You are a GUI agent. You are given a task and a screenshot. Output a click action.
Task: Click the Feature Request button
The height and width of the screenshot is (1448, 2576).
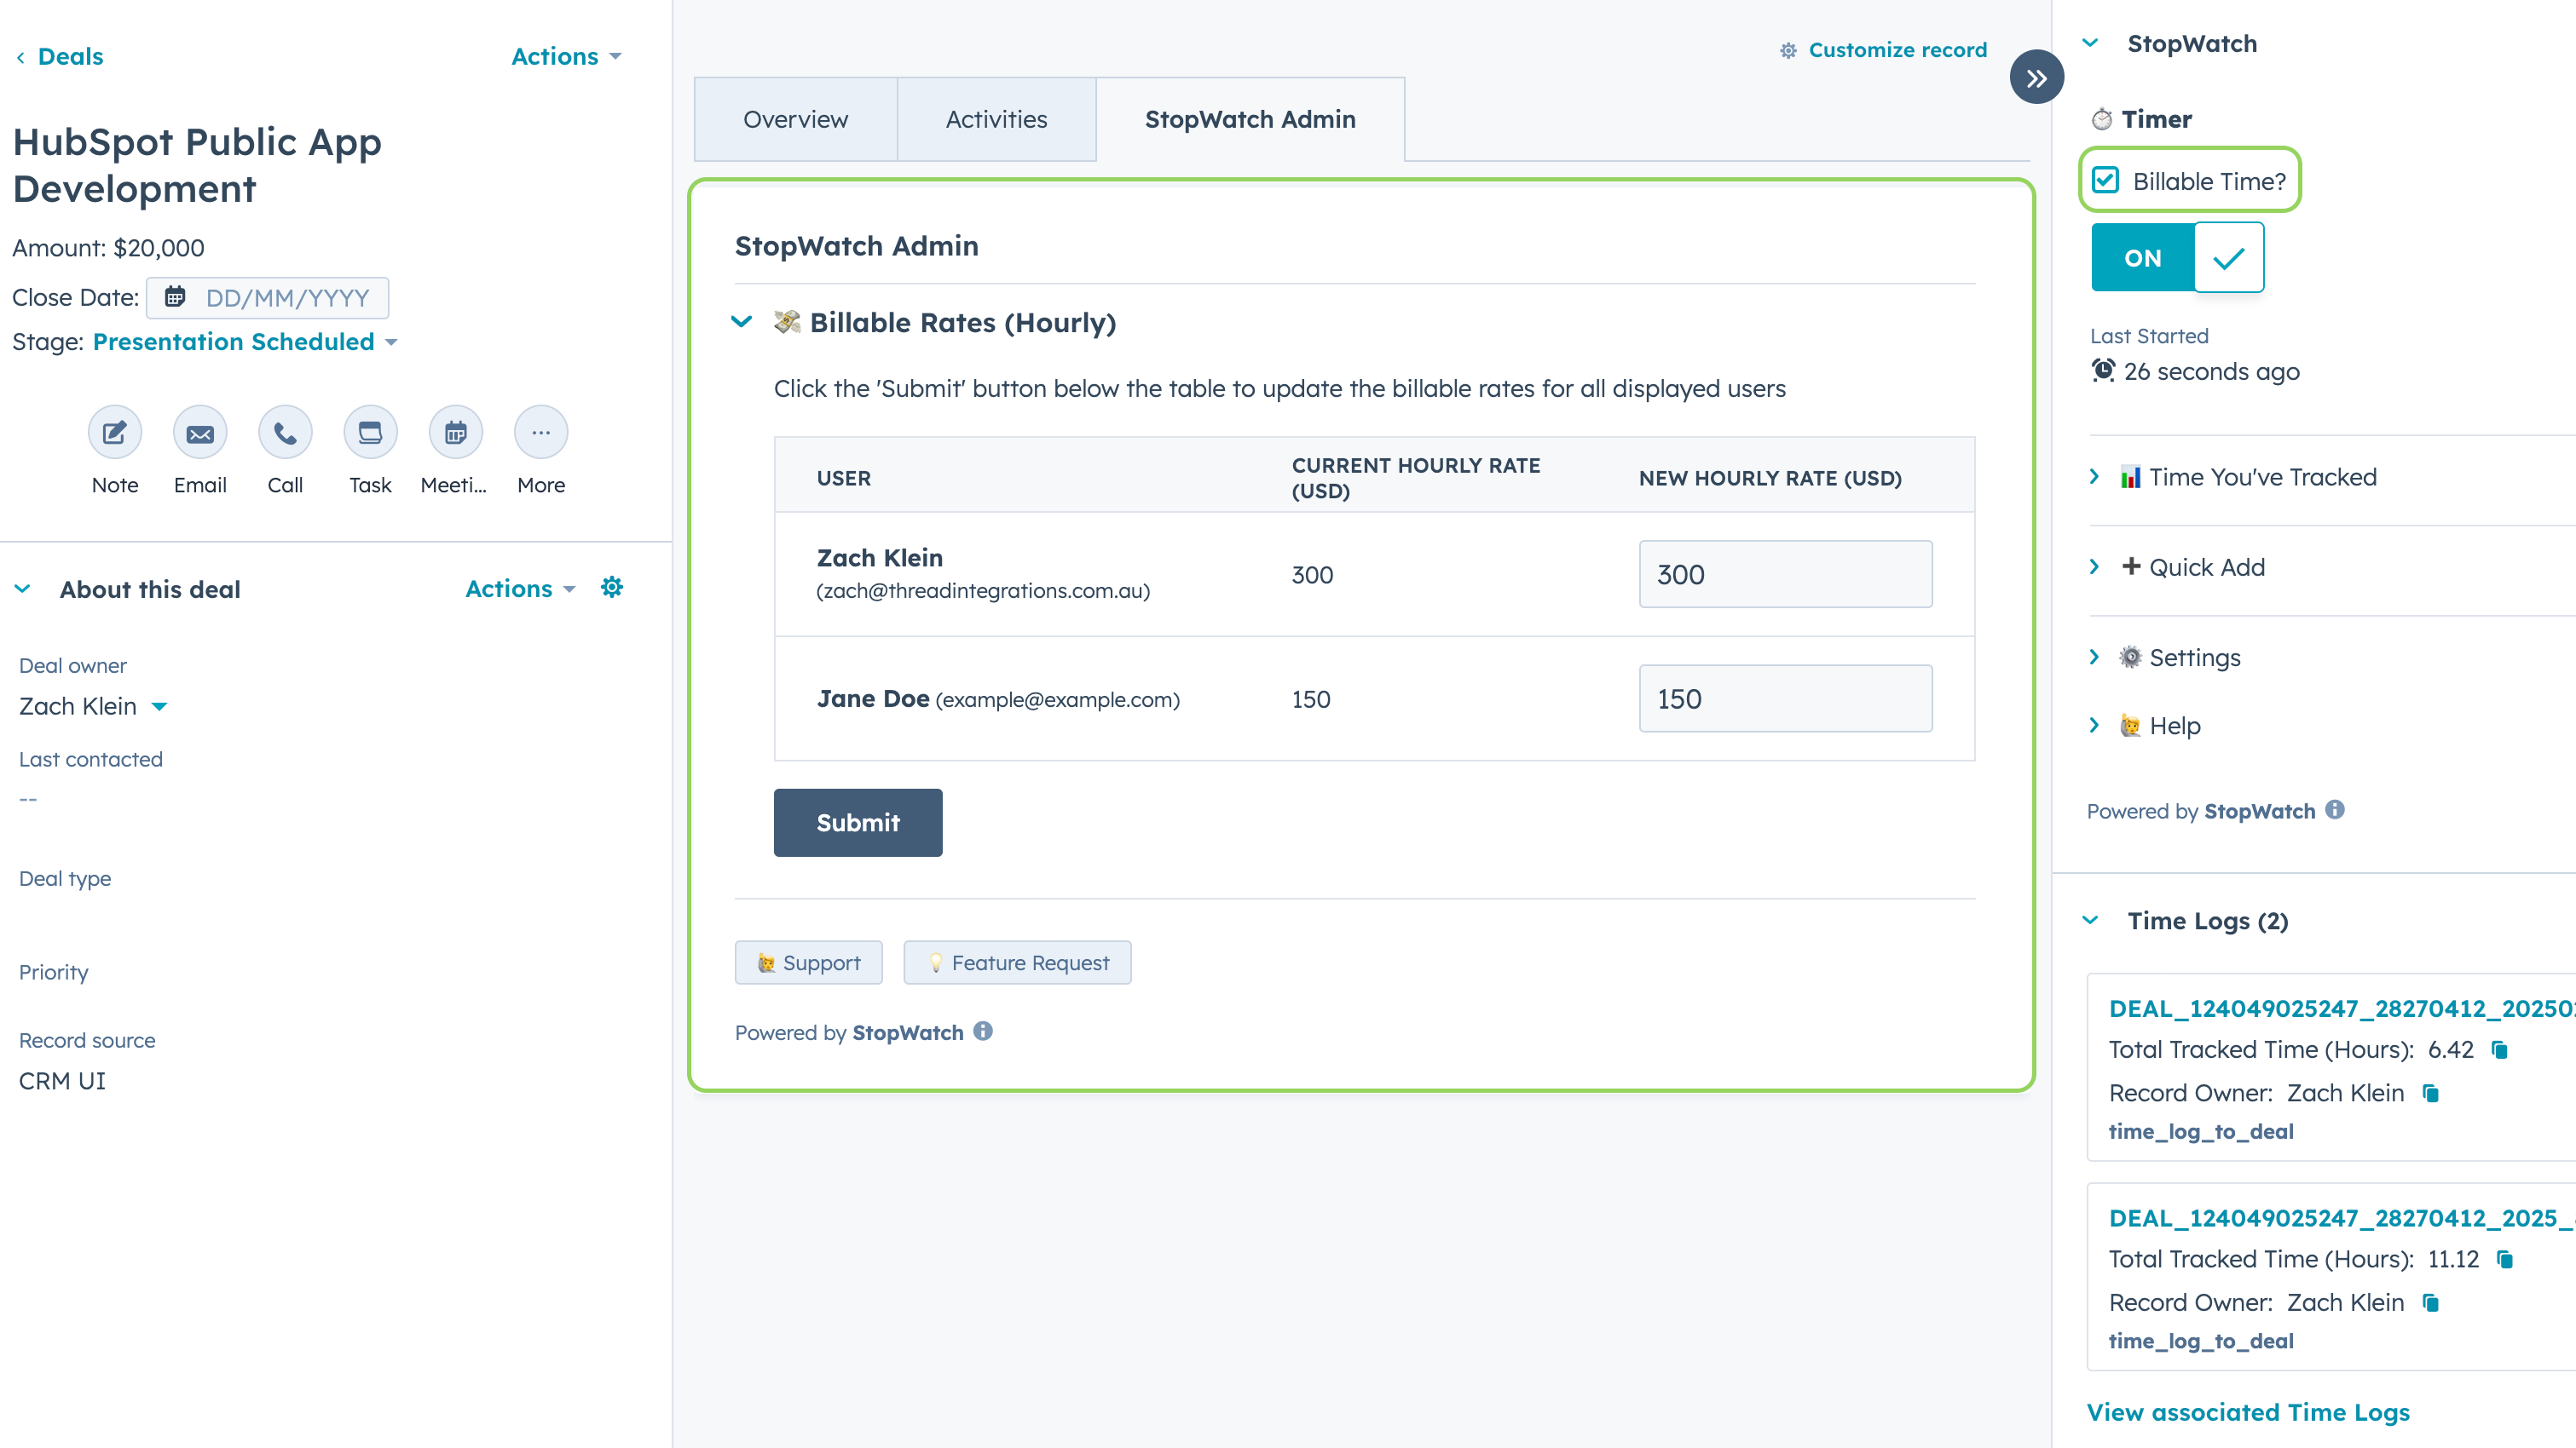tap(1018, 962)
